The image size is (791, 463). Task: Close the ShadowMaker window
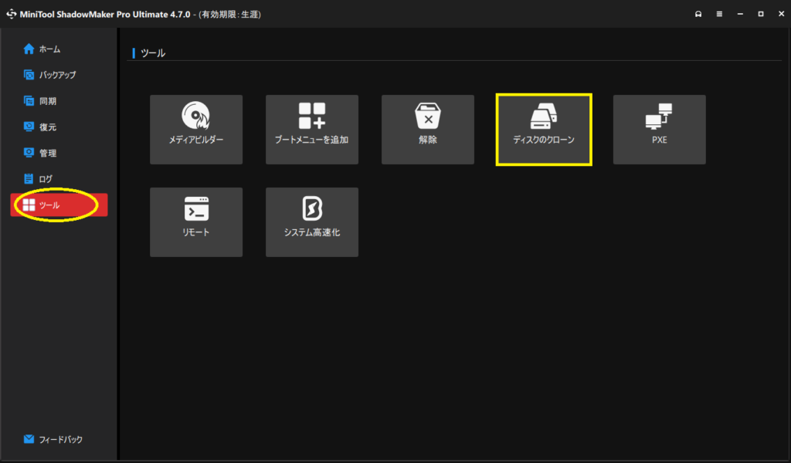781,14
